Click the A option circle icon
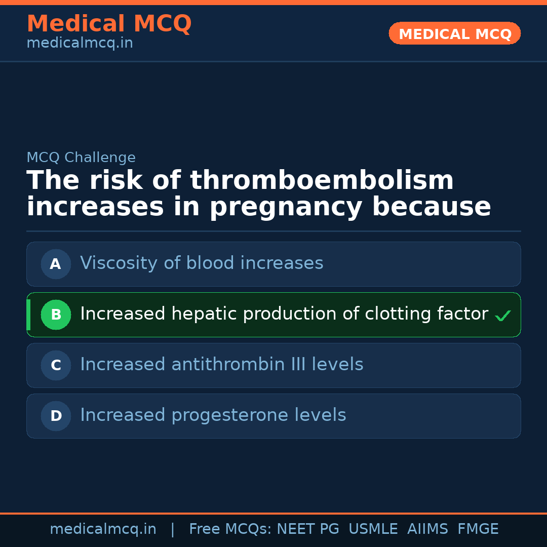Image resolution: width=547 pixels, height=547 pixels. (x=56, y=264)
